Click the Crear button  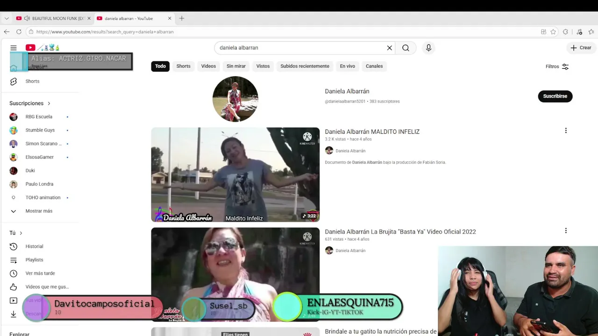pos(581,48)
